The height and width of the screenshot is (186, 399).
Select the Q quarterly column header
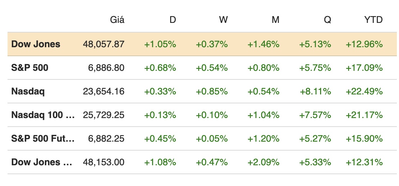coord(327,20)
